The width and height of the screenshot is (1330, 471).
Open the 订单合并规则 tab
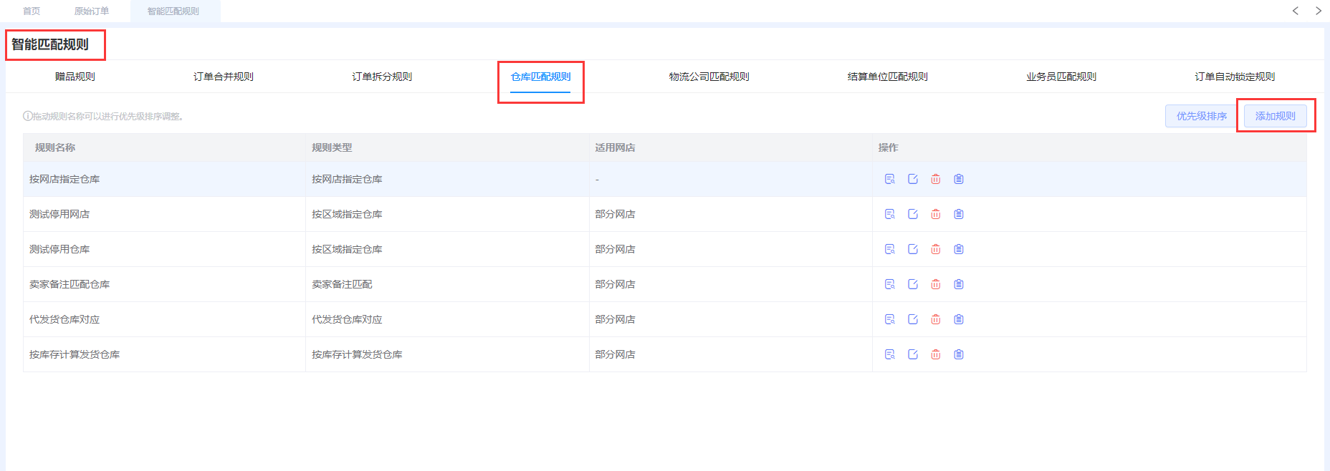(x=224, y=77)
